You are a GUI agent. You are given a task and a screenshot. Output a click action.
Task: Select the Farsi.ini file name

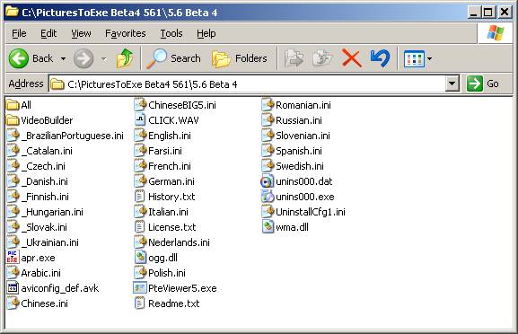[x=165, y=151]
